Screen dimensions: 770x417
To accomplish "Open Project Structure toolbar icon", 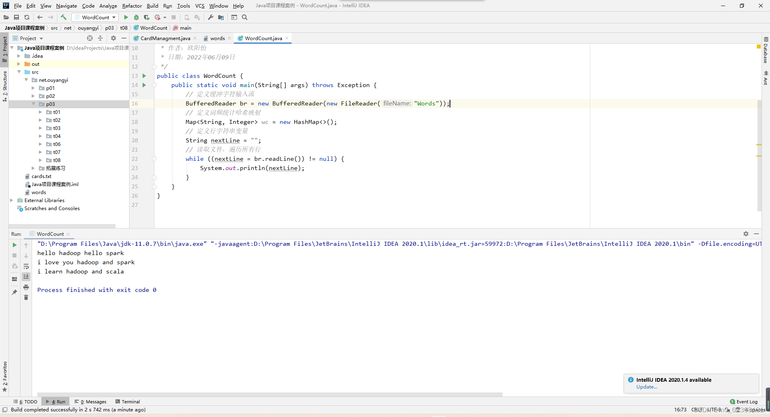I will pyautogui.click(x=221, y=17).
